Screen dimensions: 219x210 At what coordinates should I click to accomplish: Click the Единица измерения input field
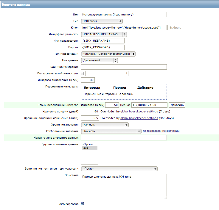pyautogui.click(x=124, y=67)
